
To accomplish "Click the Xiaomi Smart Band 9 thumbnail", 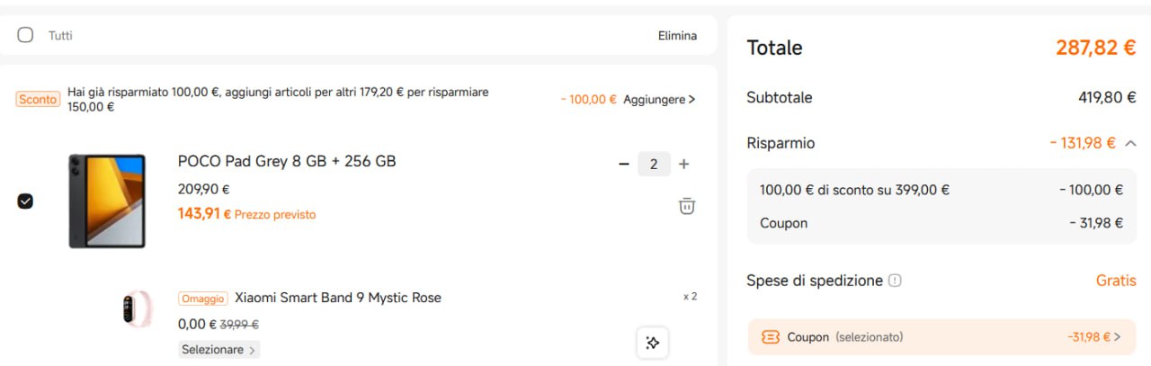I will click(x=138, y=309).
